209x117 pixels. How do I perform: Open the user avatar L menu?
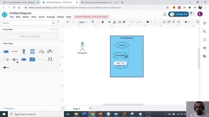pos(200,14)
